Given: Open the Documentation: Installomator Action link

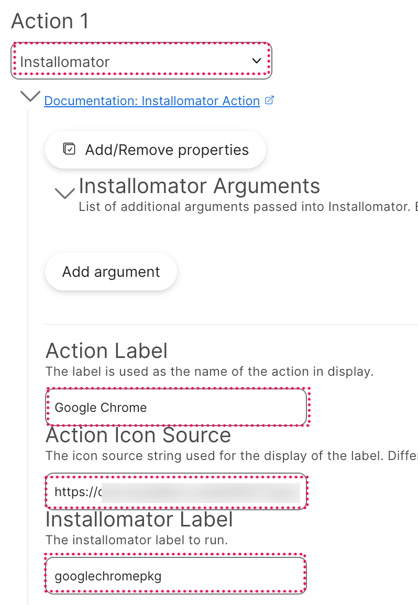Looking at the screenshot, I should pyautogui.click(x=152, y=101).
